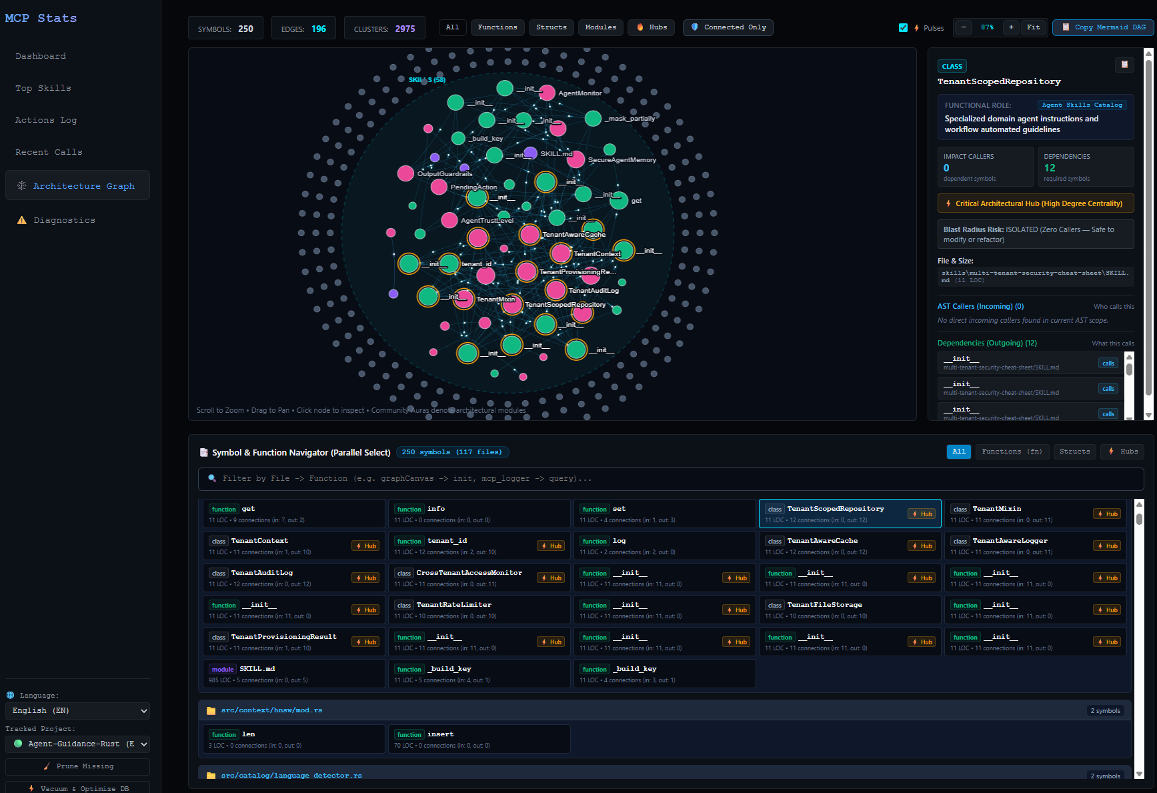This screenshot has width=1157, height=793.
Task: Open Recent Calls in the sidebar
Action: pos(49,152)
